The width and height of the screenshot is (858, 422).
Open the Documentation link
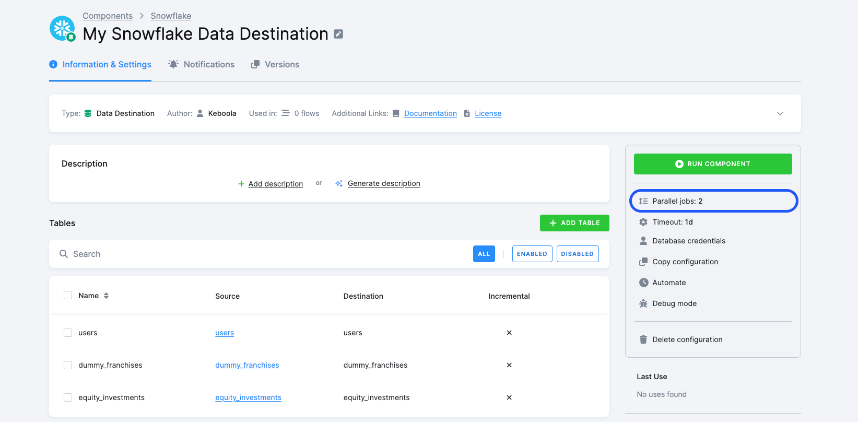430,113
